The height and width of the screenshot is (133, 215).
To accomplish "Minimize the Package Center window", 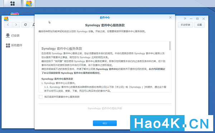I will tap(191, 19).
